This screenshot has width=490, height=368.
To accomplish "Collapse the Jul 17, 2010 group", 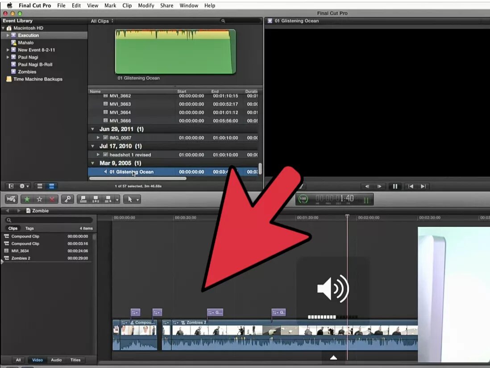I will (x=92, y=146).
